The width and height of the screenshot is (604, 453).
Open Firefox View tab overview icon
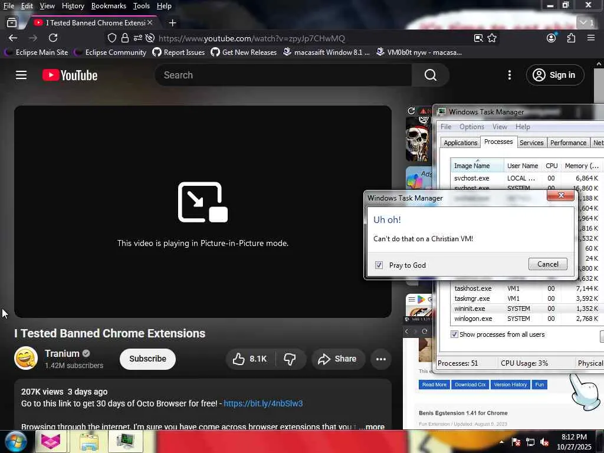click(12, 23)
